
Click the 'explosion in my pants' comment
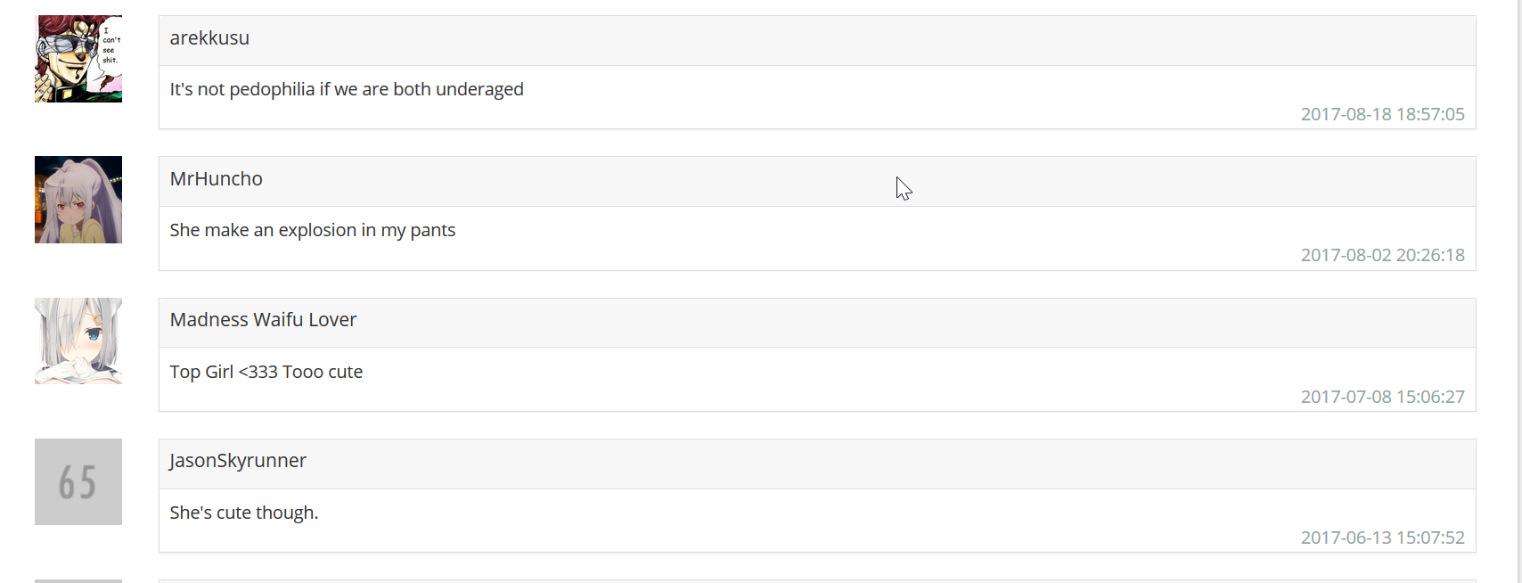click(x=312, y=230)
